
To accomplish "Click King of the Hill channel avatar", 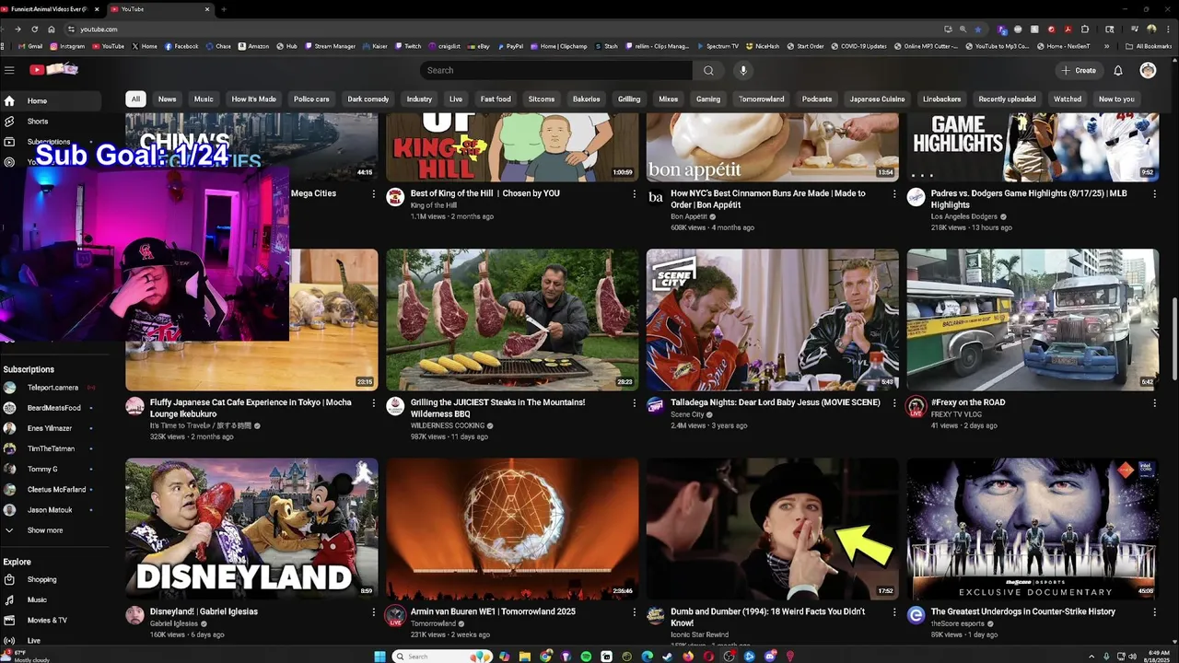I will tap(395, 197).
